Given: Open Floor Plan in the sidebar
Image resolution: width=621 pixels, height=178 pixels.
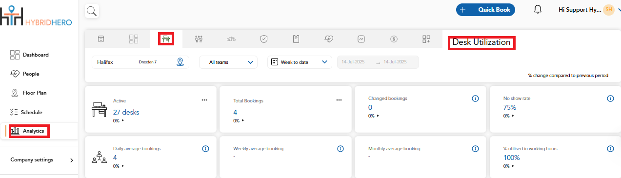Looking at the screenshot, I should (28, 93).
